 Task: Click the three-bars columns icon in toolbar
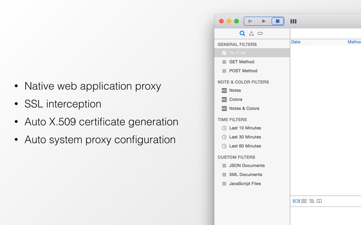pos(293,21)
